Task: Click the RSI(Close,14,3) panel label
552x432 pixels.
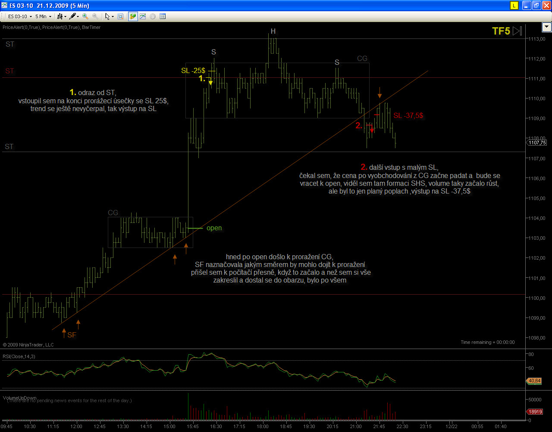Action: pos(19,356)
